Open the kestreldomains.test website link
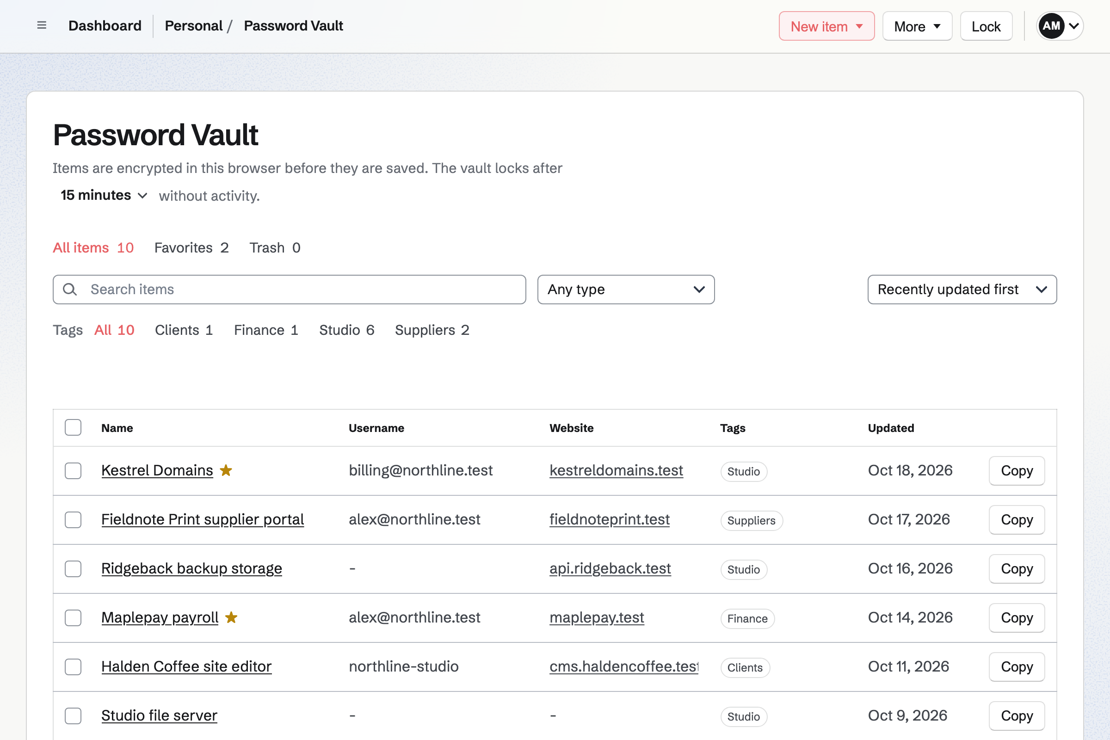The width and height of the screenshot is (1110, 740). pos(616,470)
